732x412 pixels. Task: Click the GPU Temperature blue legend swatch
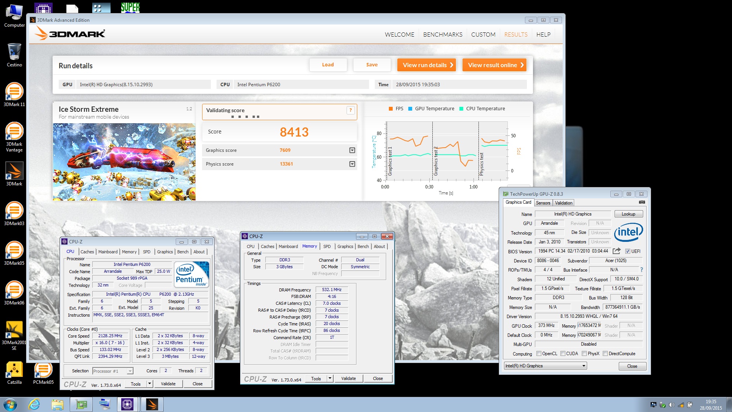pyautogui.click(x=410, y=109)
